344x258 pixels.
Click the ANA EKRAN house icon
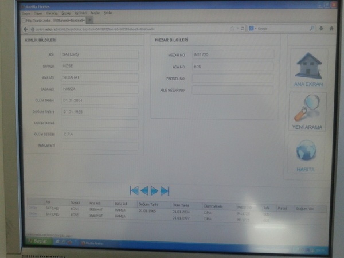coord(308,66)
